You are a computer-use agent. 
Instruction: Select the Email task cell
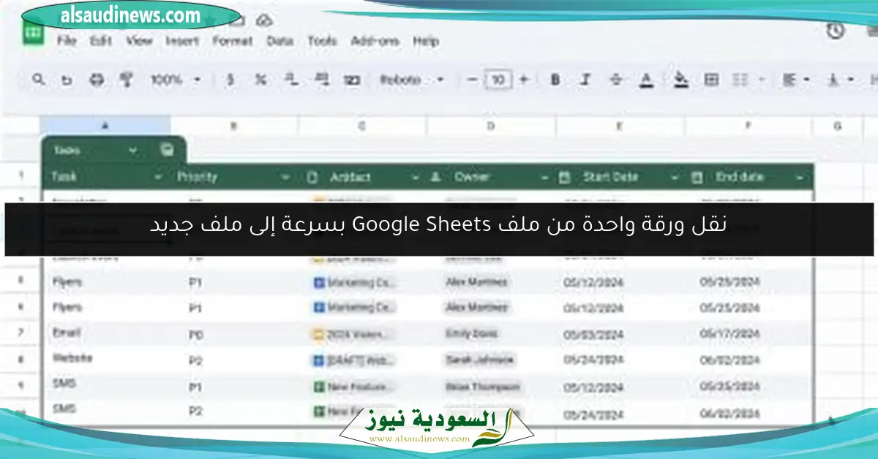pyautogui.click(x=105, y=333)
